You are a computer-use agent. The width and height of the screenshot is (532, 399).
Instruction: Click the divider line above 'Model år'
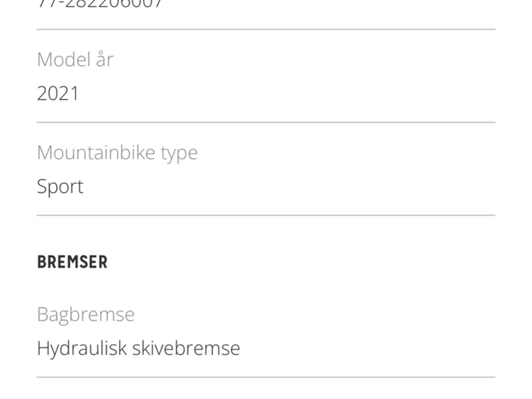point(266,30)
